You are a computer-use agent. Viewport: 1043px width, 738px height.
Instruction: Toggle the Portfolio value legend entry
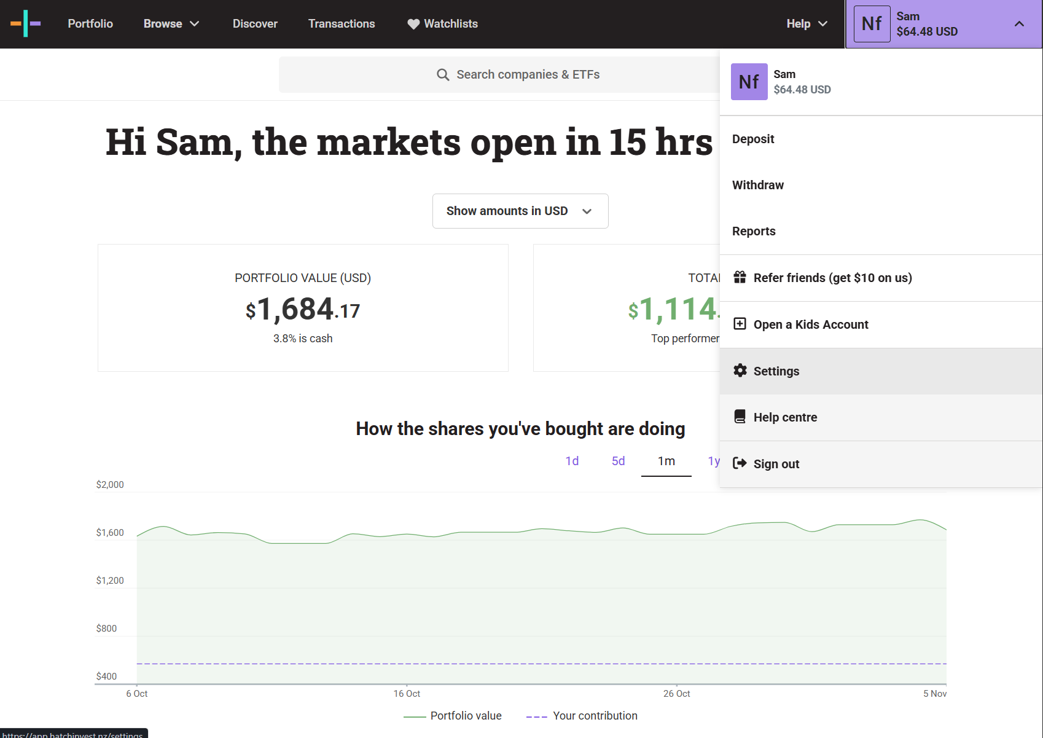(453, 716)
